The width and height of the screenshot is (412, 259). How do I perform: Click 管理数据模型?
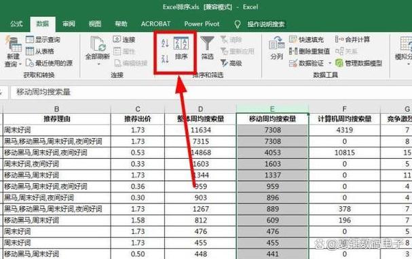(x=358, y=63)
